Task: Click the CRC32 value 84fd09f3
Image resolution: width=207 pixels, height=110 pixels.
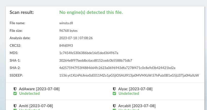Action: click(x=66, y=46)
